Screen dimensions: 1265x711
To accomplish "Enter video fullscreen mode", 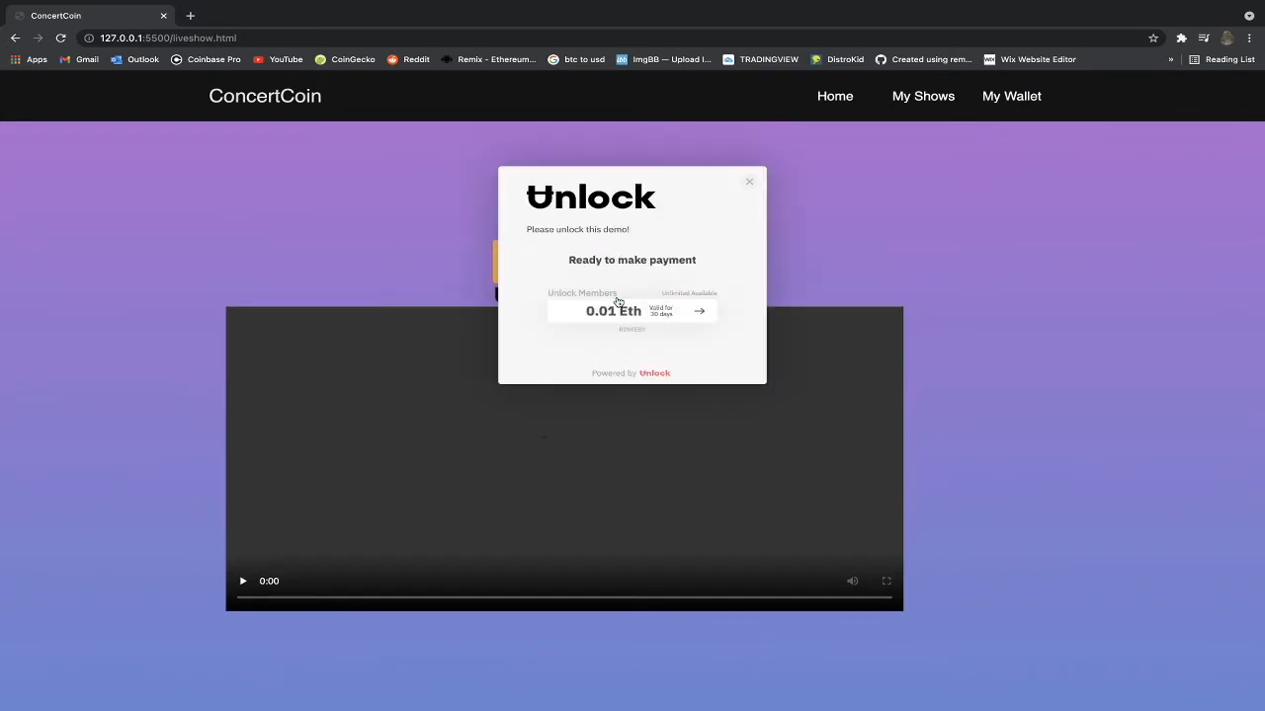I will pos(886,581).
